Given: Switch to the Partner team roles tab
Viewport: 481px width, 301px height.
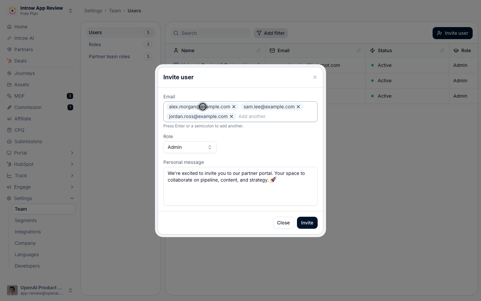Looking at the screenshot, I should click(121, 57).
